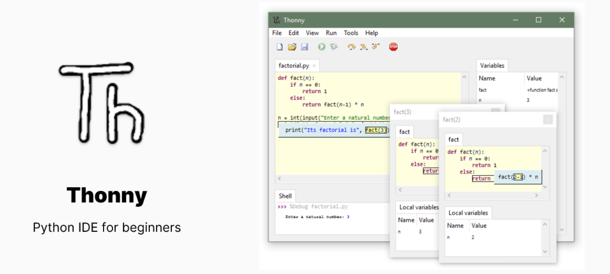The image size is (610, 274).
Task: Select '<function fact' value in Variables panel
Action: pos(542,90)
